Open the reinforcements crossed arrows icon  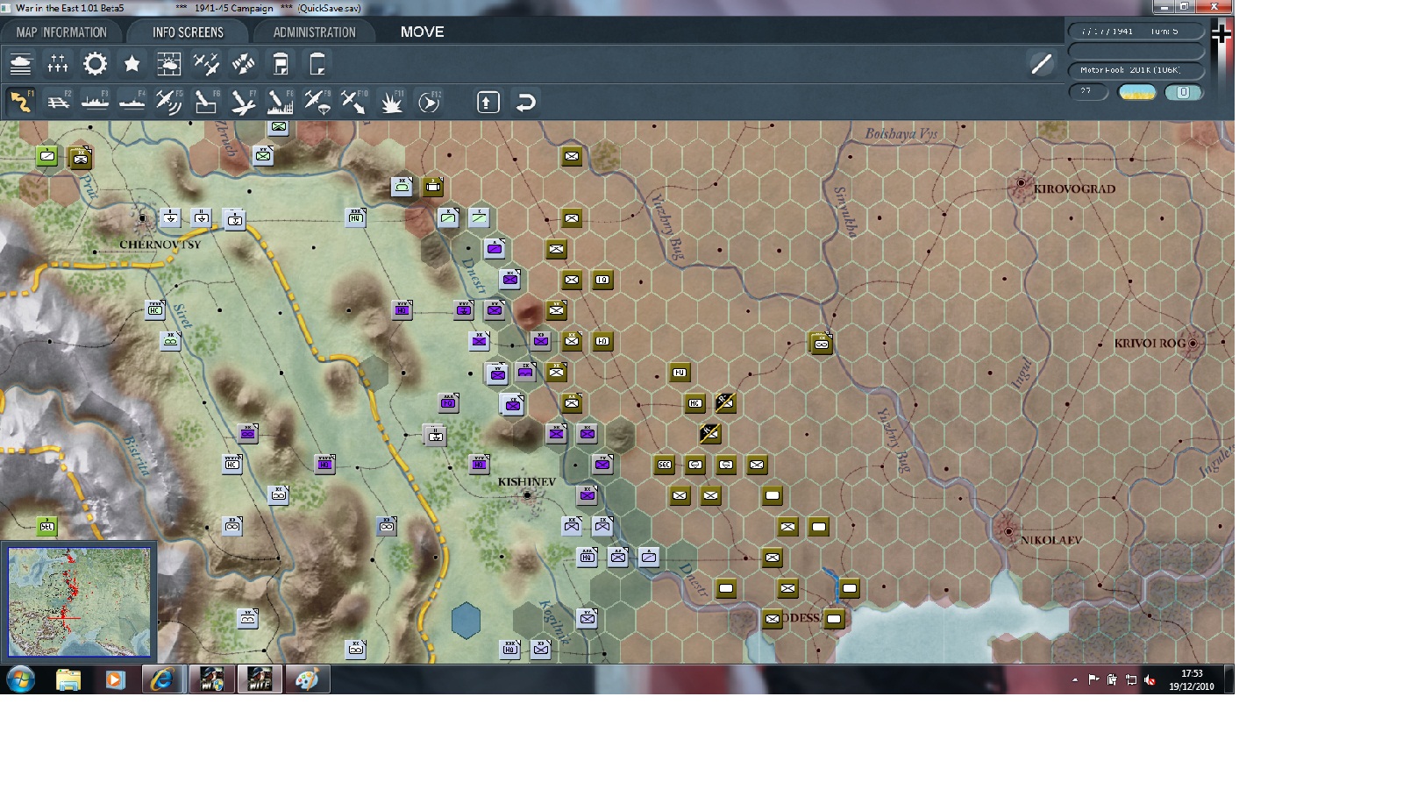pos(243,64)
